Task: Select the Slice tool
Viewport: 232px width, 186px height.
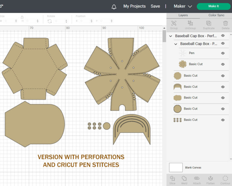Action: pyautogui.click(x=172, y=178)
